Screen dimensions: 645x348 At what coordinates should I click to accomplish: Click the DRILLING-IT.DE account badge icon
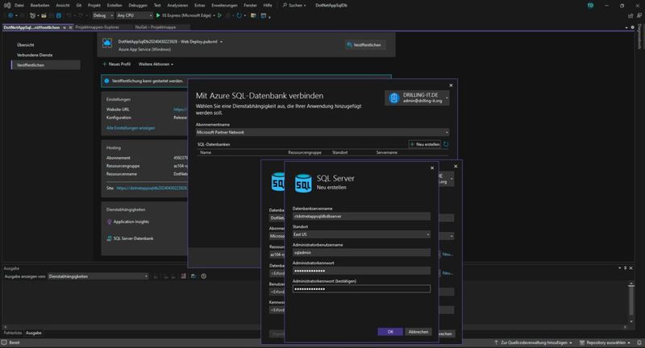pyautogui.click(x=393, y=97)
